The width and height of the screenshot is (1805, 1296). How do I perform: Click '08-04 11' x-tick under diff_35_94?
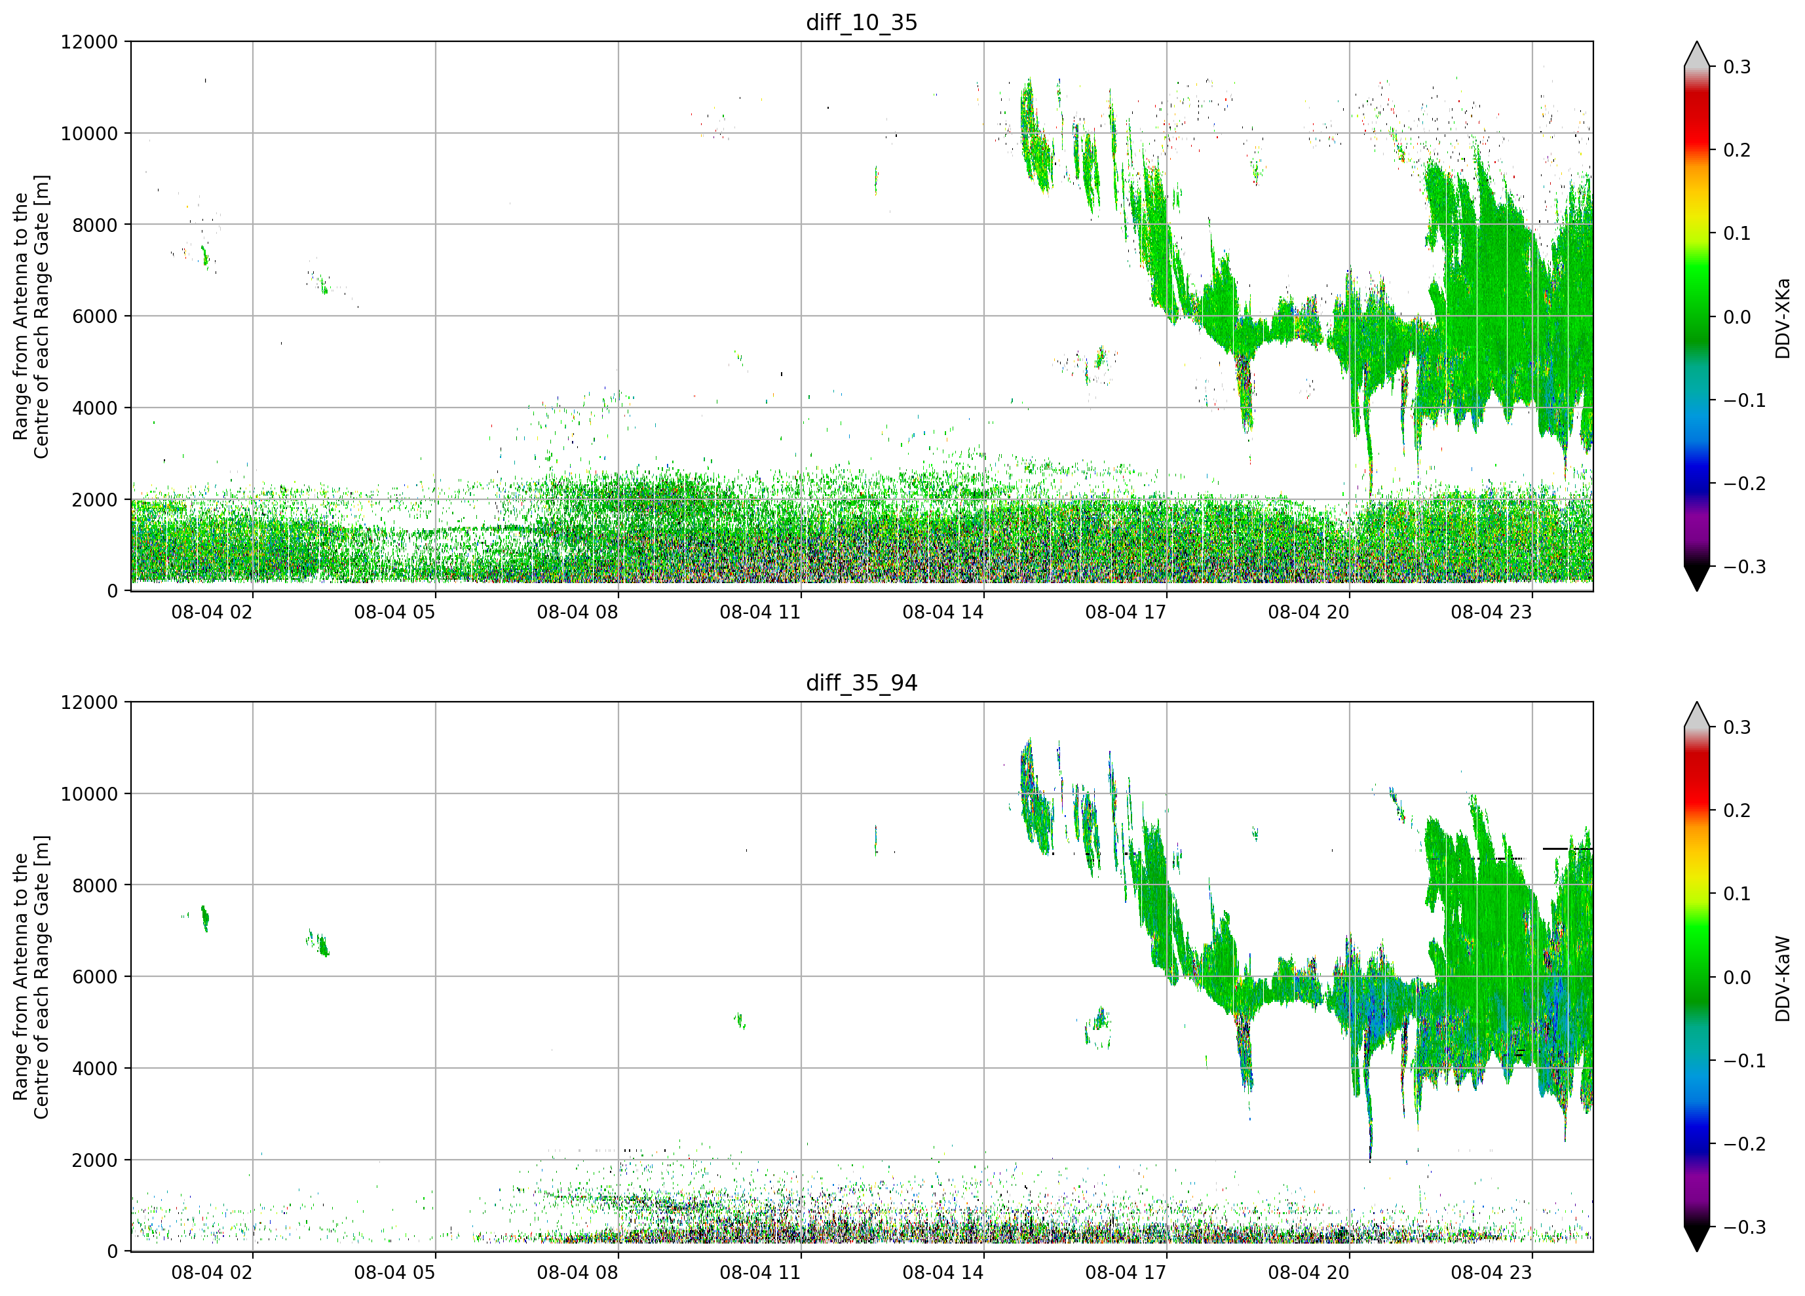coord(760,1273)
